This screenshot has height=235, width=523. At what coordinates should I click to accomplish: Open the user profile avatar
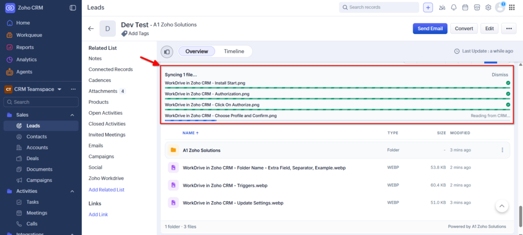500,8
